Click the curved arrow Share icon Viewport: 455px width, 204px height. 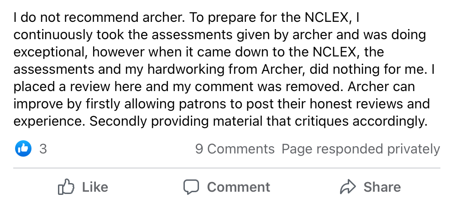(x=348, y=187)
